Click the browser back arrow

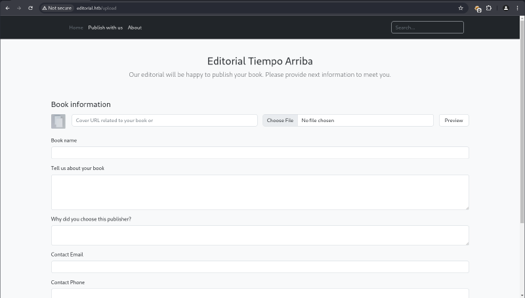pyautogui.click(x=7, y=8)
